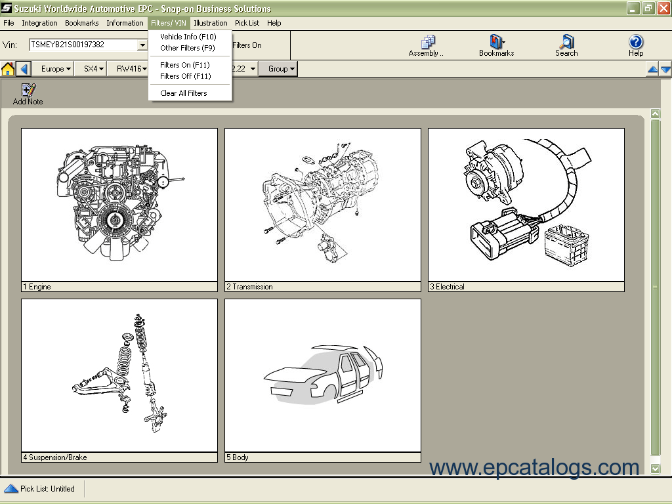Image resolution: width=672 pixels, height=504 pixels.
Task: Expand the SX4 model dropdown
Action: pyautogui.click(x=92, y=68)
